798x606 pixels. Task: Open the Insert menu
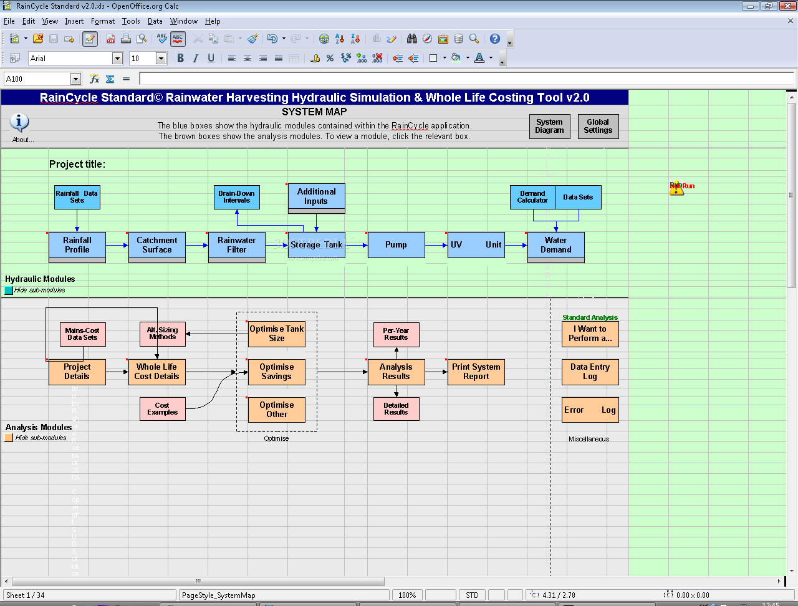pyautogui.click(x=74, y=21)
